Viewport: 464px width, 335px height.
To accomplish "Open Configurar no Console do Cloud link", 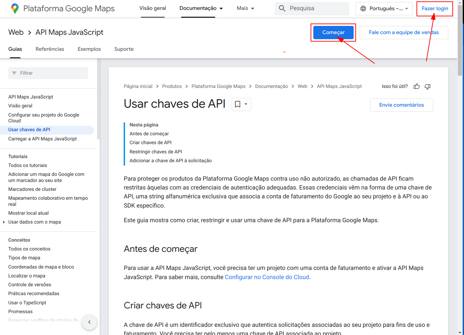I will (267, 277).
